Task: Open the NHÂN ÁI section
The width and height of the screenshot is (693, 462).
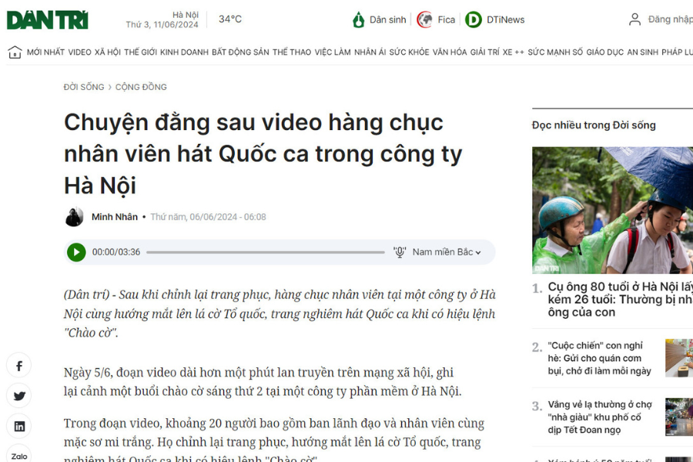Action: point(370,52)
